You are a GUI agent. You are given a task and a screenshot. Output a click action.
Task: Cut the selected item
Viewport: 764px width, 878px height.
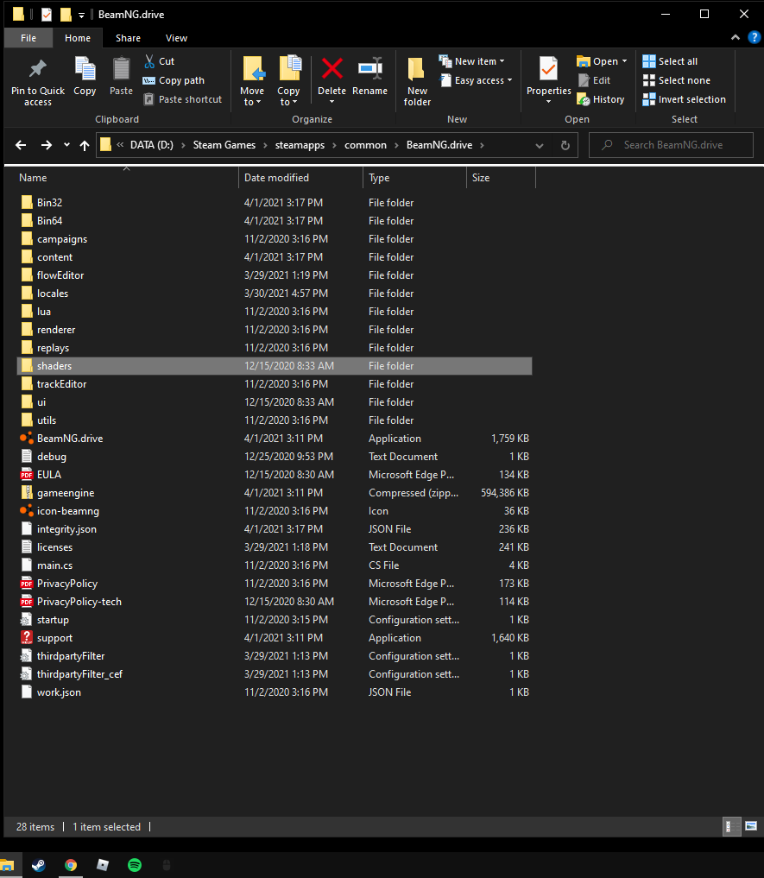(x=159, y=61)
